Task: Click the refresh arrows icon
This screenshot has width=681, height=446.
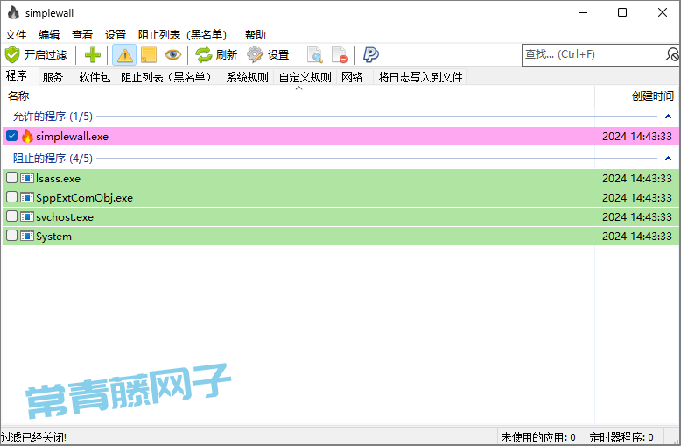Action: [204, 54]
